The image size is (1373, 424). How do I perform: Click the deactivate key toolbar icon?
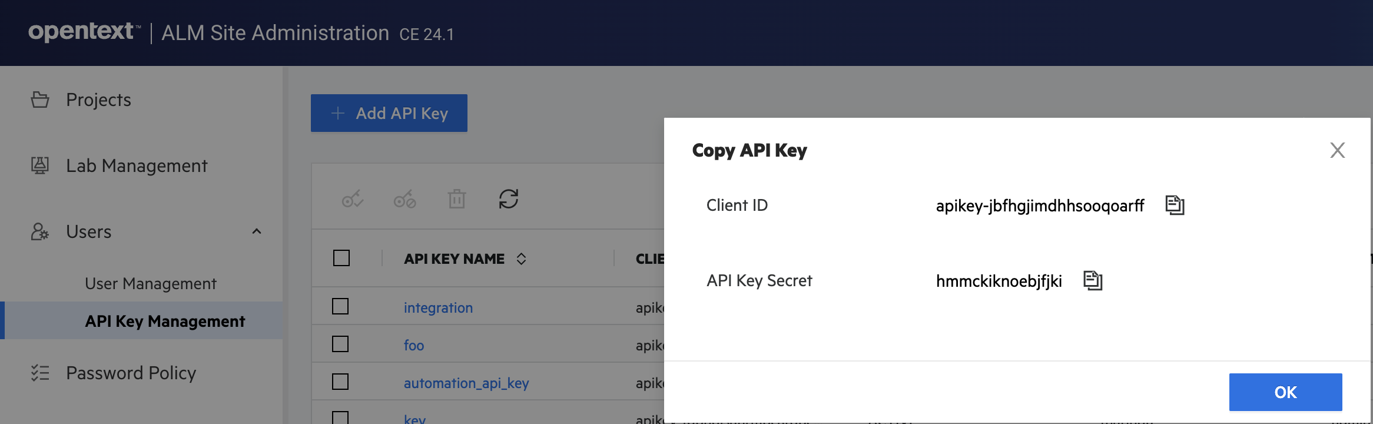point(404,199)
